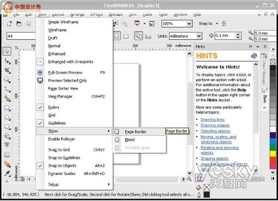Open View Manager menu item
The height and width of the screenshot is (201, 278).
click(75, 97)
